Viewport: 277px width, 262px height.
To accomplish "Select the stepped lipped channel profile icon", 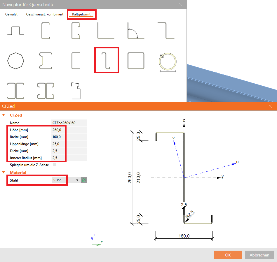I will 76,91.
